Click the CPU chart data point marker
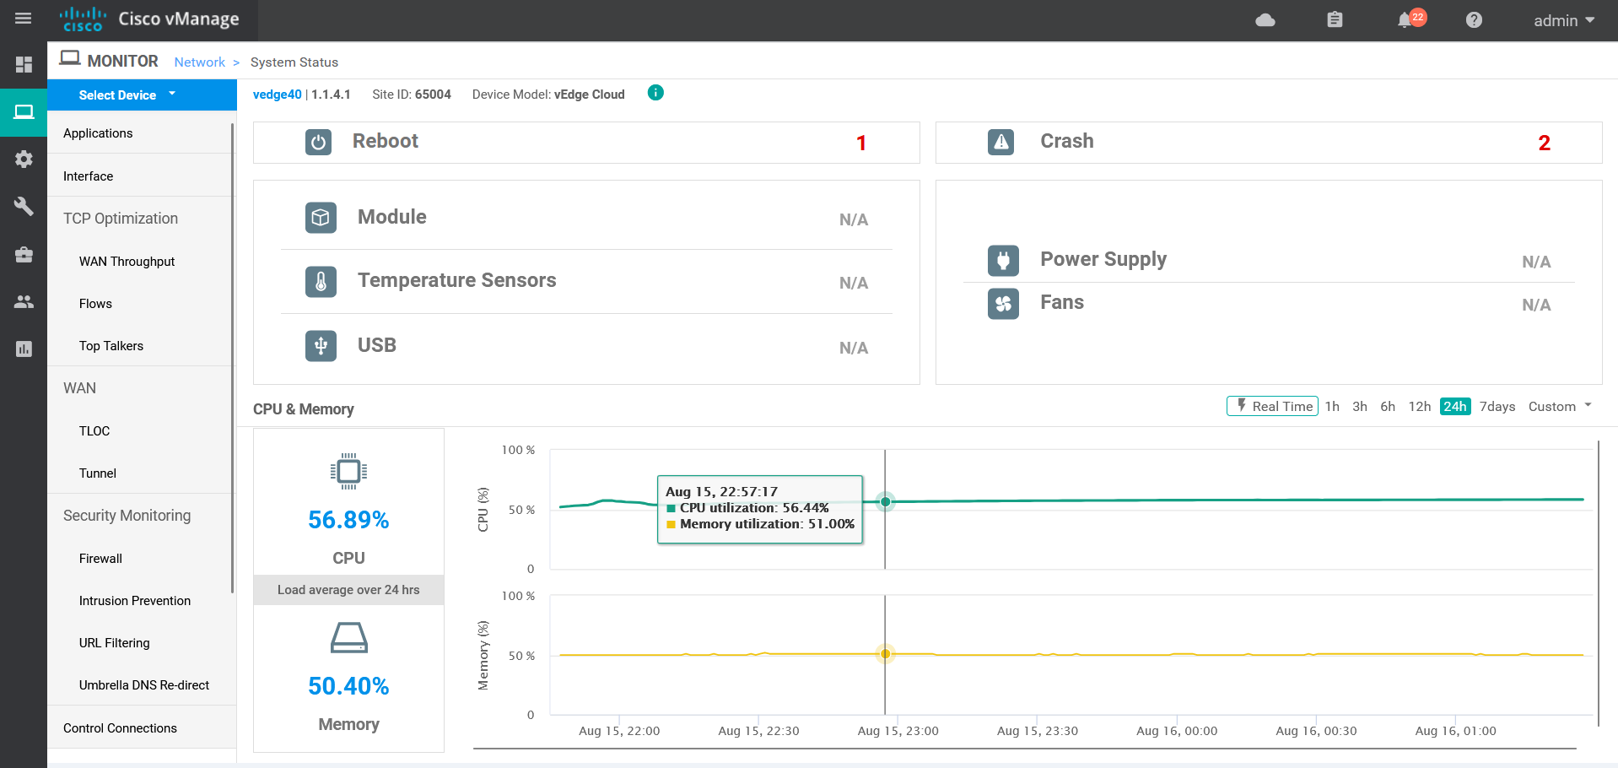This screenshot has height=768, width=1618. pos(885,501)
